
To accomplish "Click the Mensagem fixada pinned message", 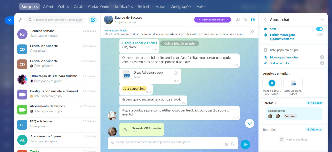I will point(175,32).
